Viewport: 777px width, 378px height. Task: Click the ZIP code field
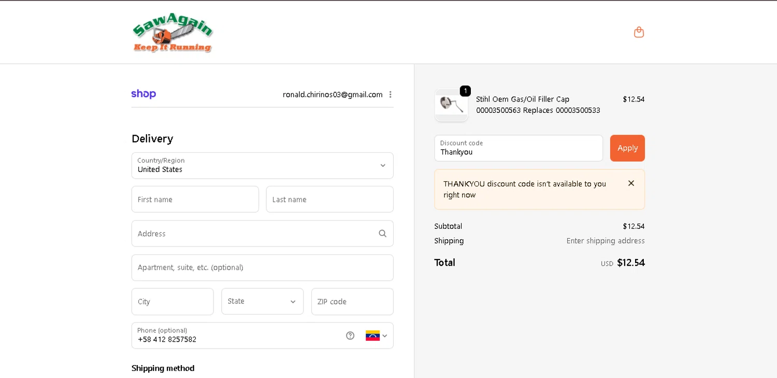pyautogui.click(x=352, y=301)
